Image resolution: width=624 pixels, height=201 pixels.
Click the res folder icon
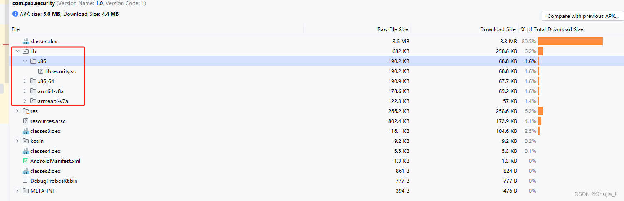26,111
